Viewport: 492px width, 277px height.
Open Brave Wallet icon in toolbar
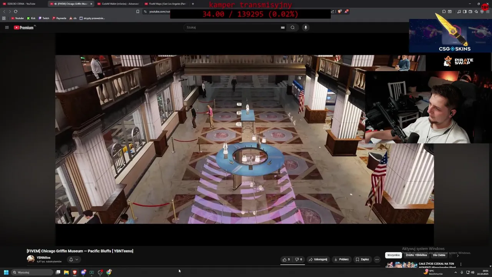pyautogui.click(x=470, y=12)
